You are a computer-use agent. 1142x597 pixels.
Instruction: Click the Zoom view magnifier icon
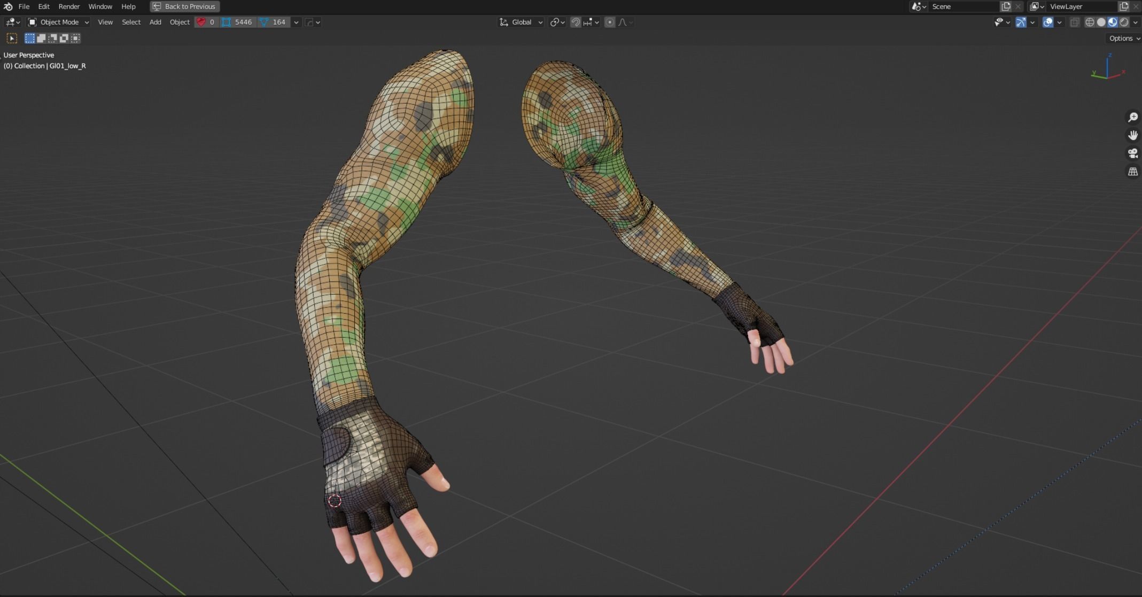(x=1132, y=117)
